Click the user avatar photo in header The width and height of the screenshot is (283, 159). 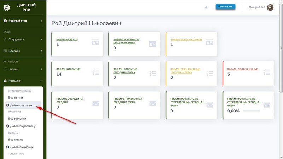point(270,7)
